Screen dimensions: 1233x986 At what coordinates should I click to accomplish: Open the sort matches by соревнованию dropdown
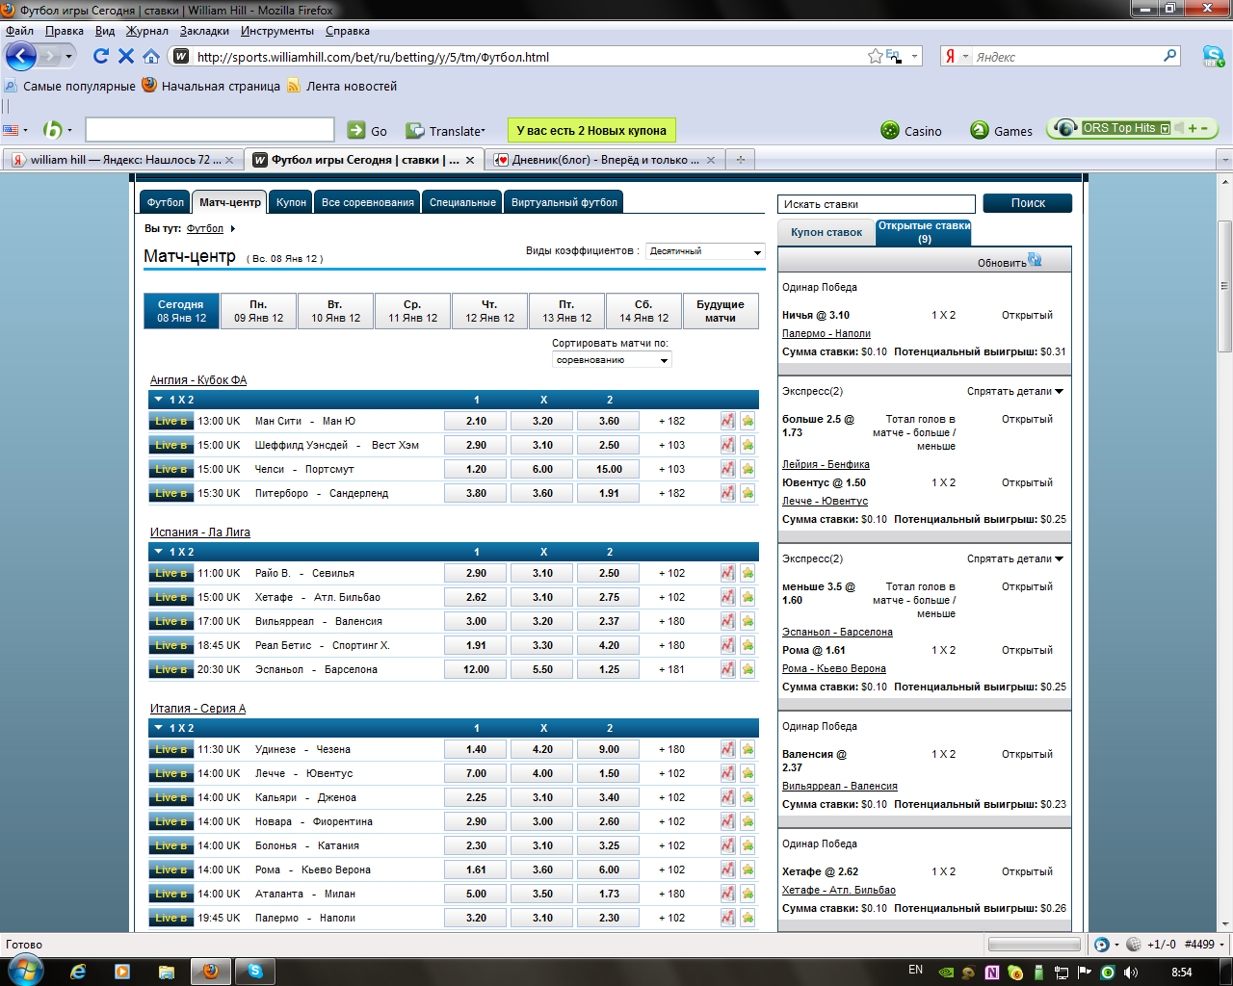pyautogui.click(x=612, y=360)
